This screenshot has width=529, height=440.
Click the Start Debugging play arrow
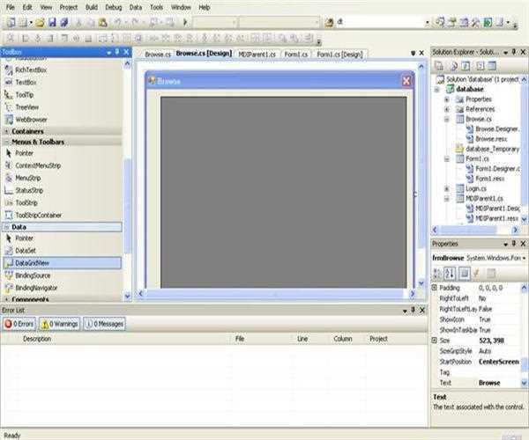pyautogui.click(x=185, y=22)
